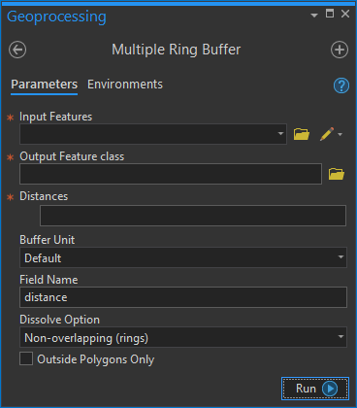
Task: Expand the pencil icon dropdown arrow
Action: pos(340,134)
